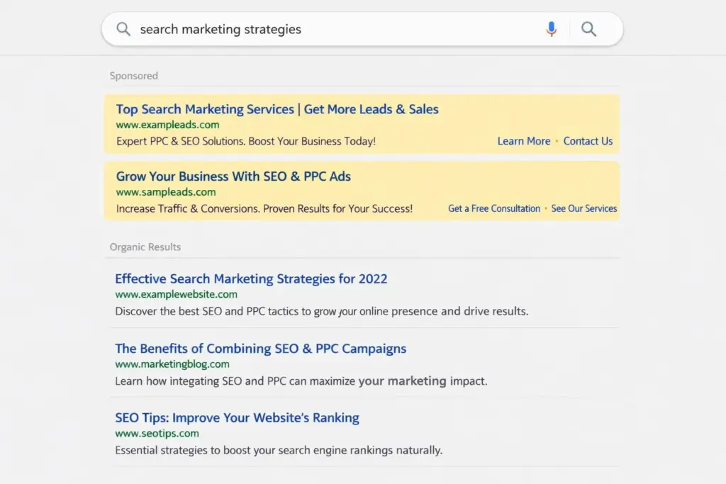Select the Sponsored section label

(x=133, y=75)
